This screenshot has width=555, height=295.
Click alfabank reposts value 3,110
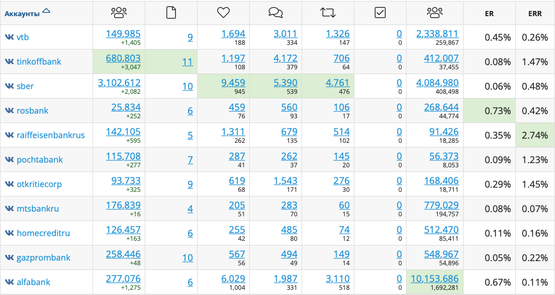[x=338, y=278]
